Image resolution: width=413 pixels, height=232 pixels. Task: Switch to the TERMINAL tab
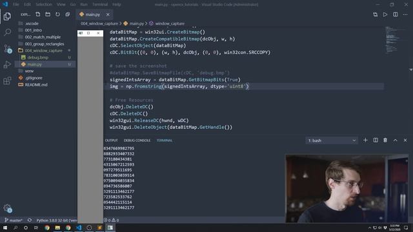click(x=165, y=140)
